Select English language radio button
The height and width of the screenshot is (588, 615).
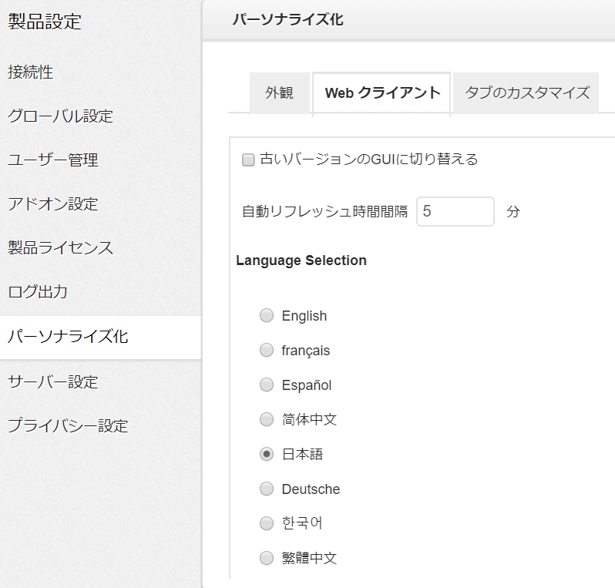pyautogui.click(x=267, y=315)
